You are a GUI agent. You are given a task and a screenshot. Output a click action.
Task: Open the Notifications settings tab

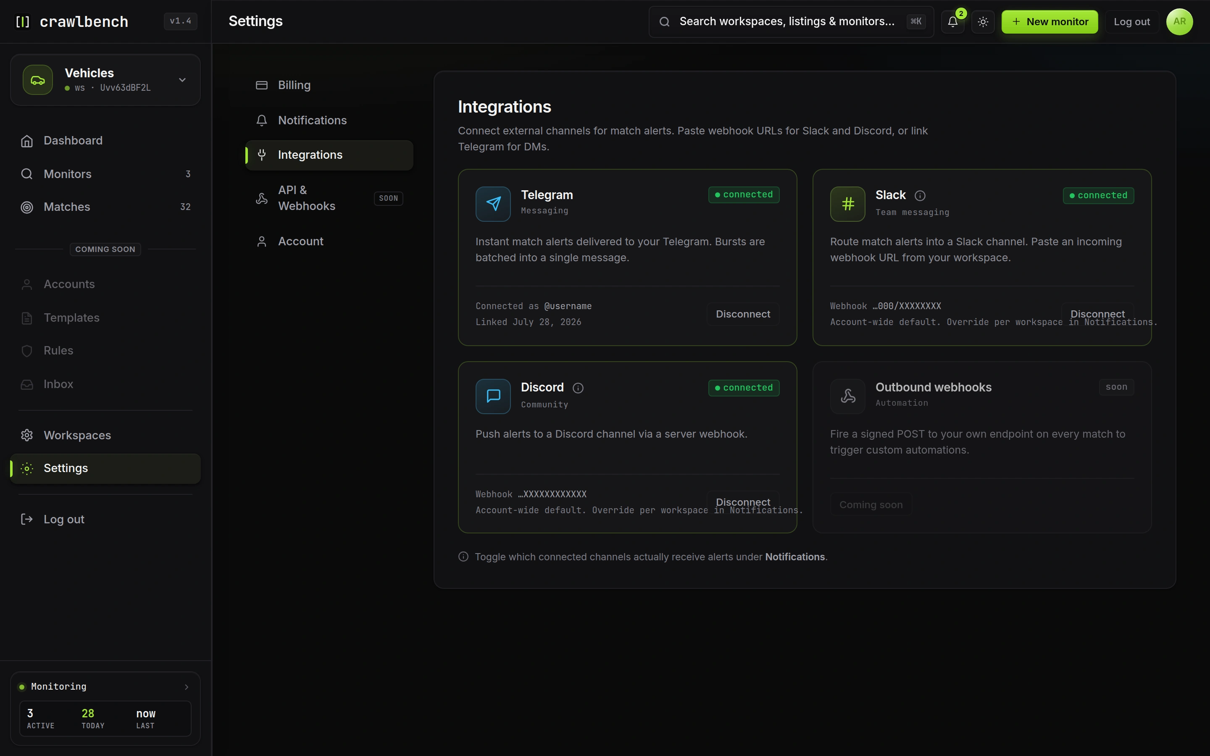pos(329,120)
